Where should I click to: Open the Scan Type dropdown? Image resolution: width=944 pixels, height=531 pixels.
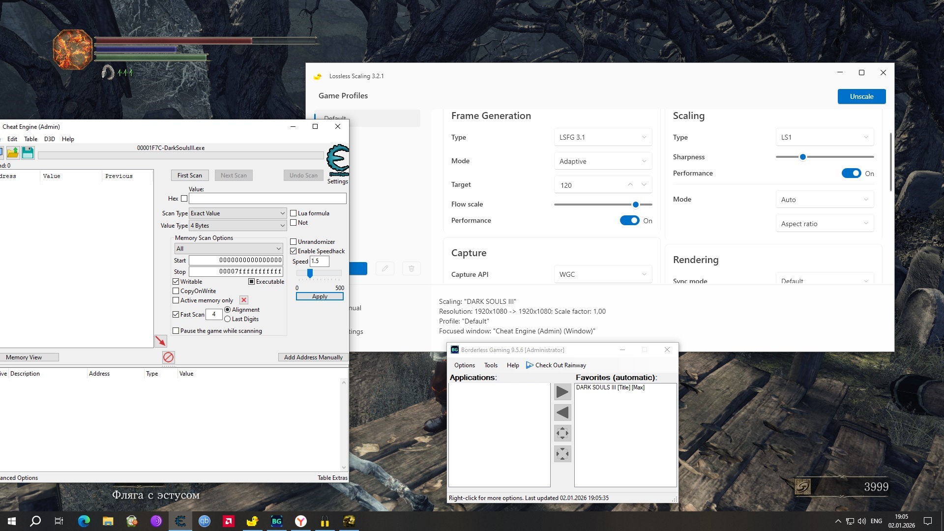[237, 213]
